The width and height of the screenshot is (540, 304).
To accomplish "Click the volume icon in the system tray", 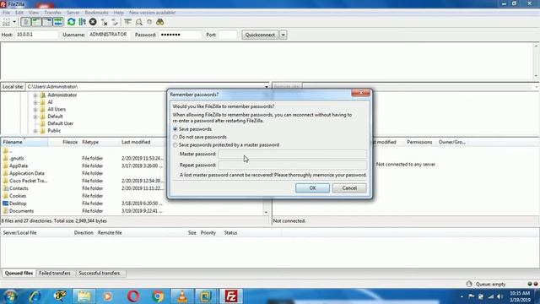I will point(499,296).
